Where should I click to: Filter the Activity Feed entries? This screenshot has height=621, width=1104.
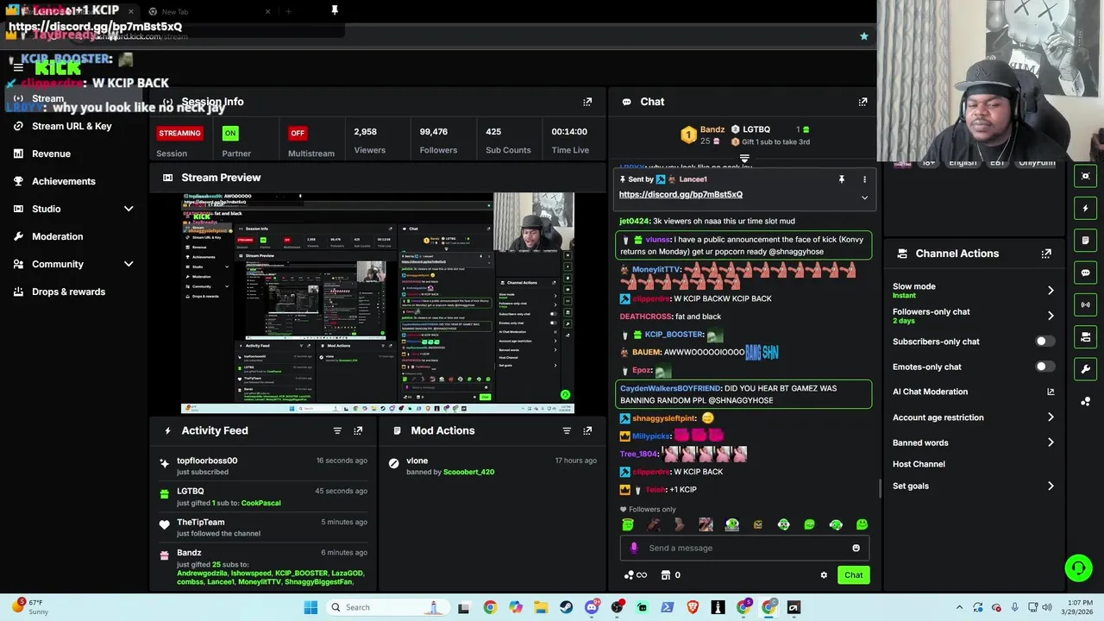[x=337, y=430]
